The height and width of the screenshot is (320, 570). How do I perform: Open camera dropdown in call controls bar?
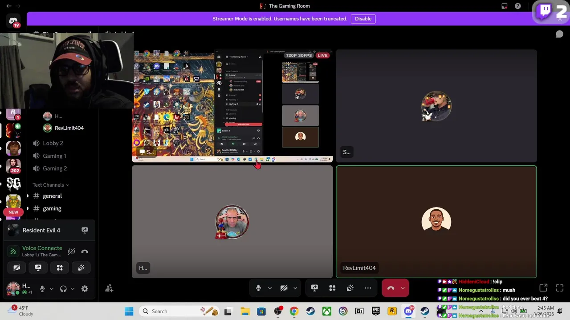(x=295, y=288)
